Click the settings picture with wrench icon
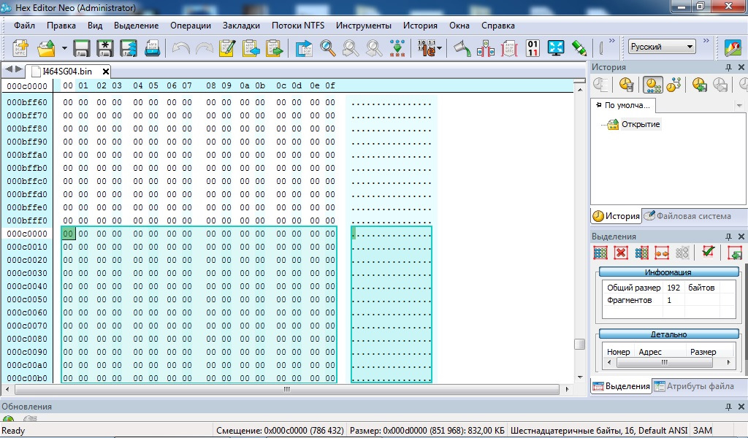Screen dimensions: 748x438 [733, 48]
